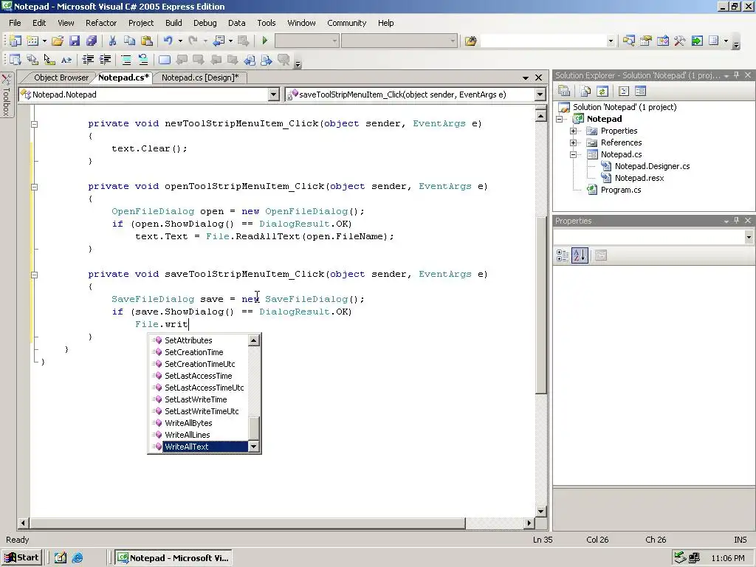Screen dimensions: 756x567
Task: Switch Properties panel to Categorized view
Action: tap(562, 255)
